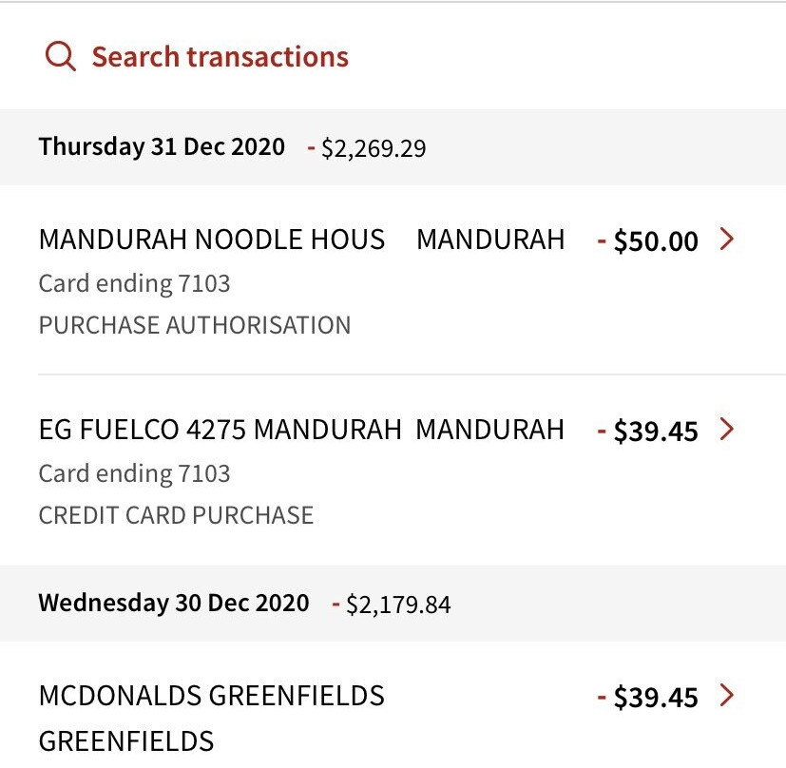The image size is (786, 768).
Task: Open the MANDURAH NOODLE HOUS transaction
Action: [393, 279]
